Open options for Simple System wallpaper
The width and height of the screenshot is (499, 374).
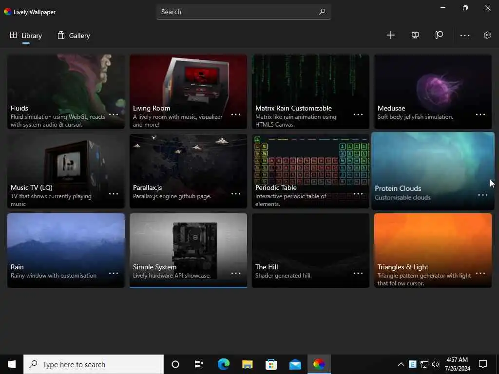pyautogui.click(x=236, y=273)
